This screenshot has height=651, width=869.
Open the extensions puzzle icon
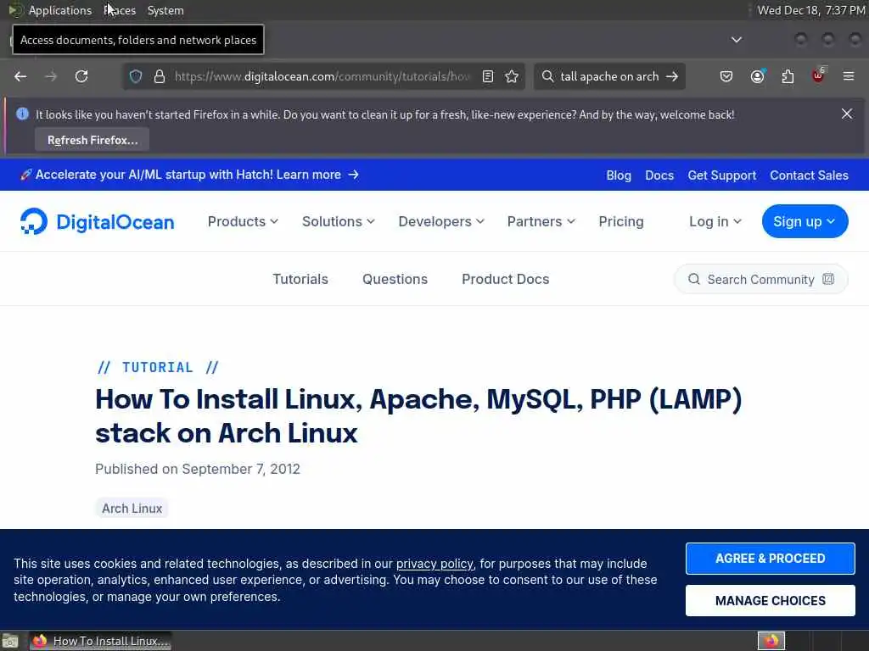(788, 76)
